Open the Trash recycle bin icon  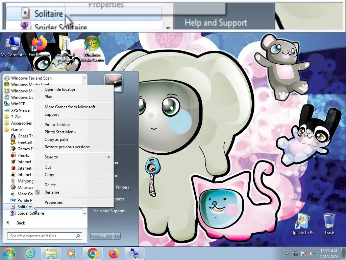point(329,224)
